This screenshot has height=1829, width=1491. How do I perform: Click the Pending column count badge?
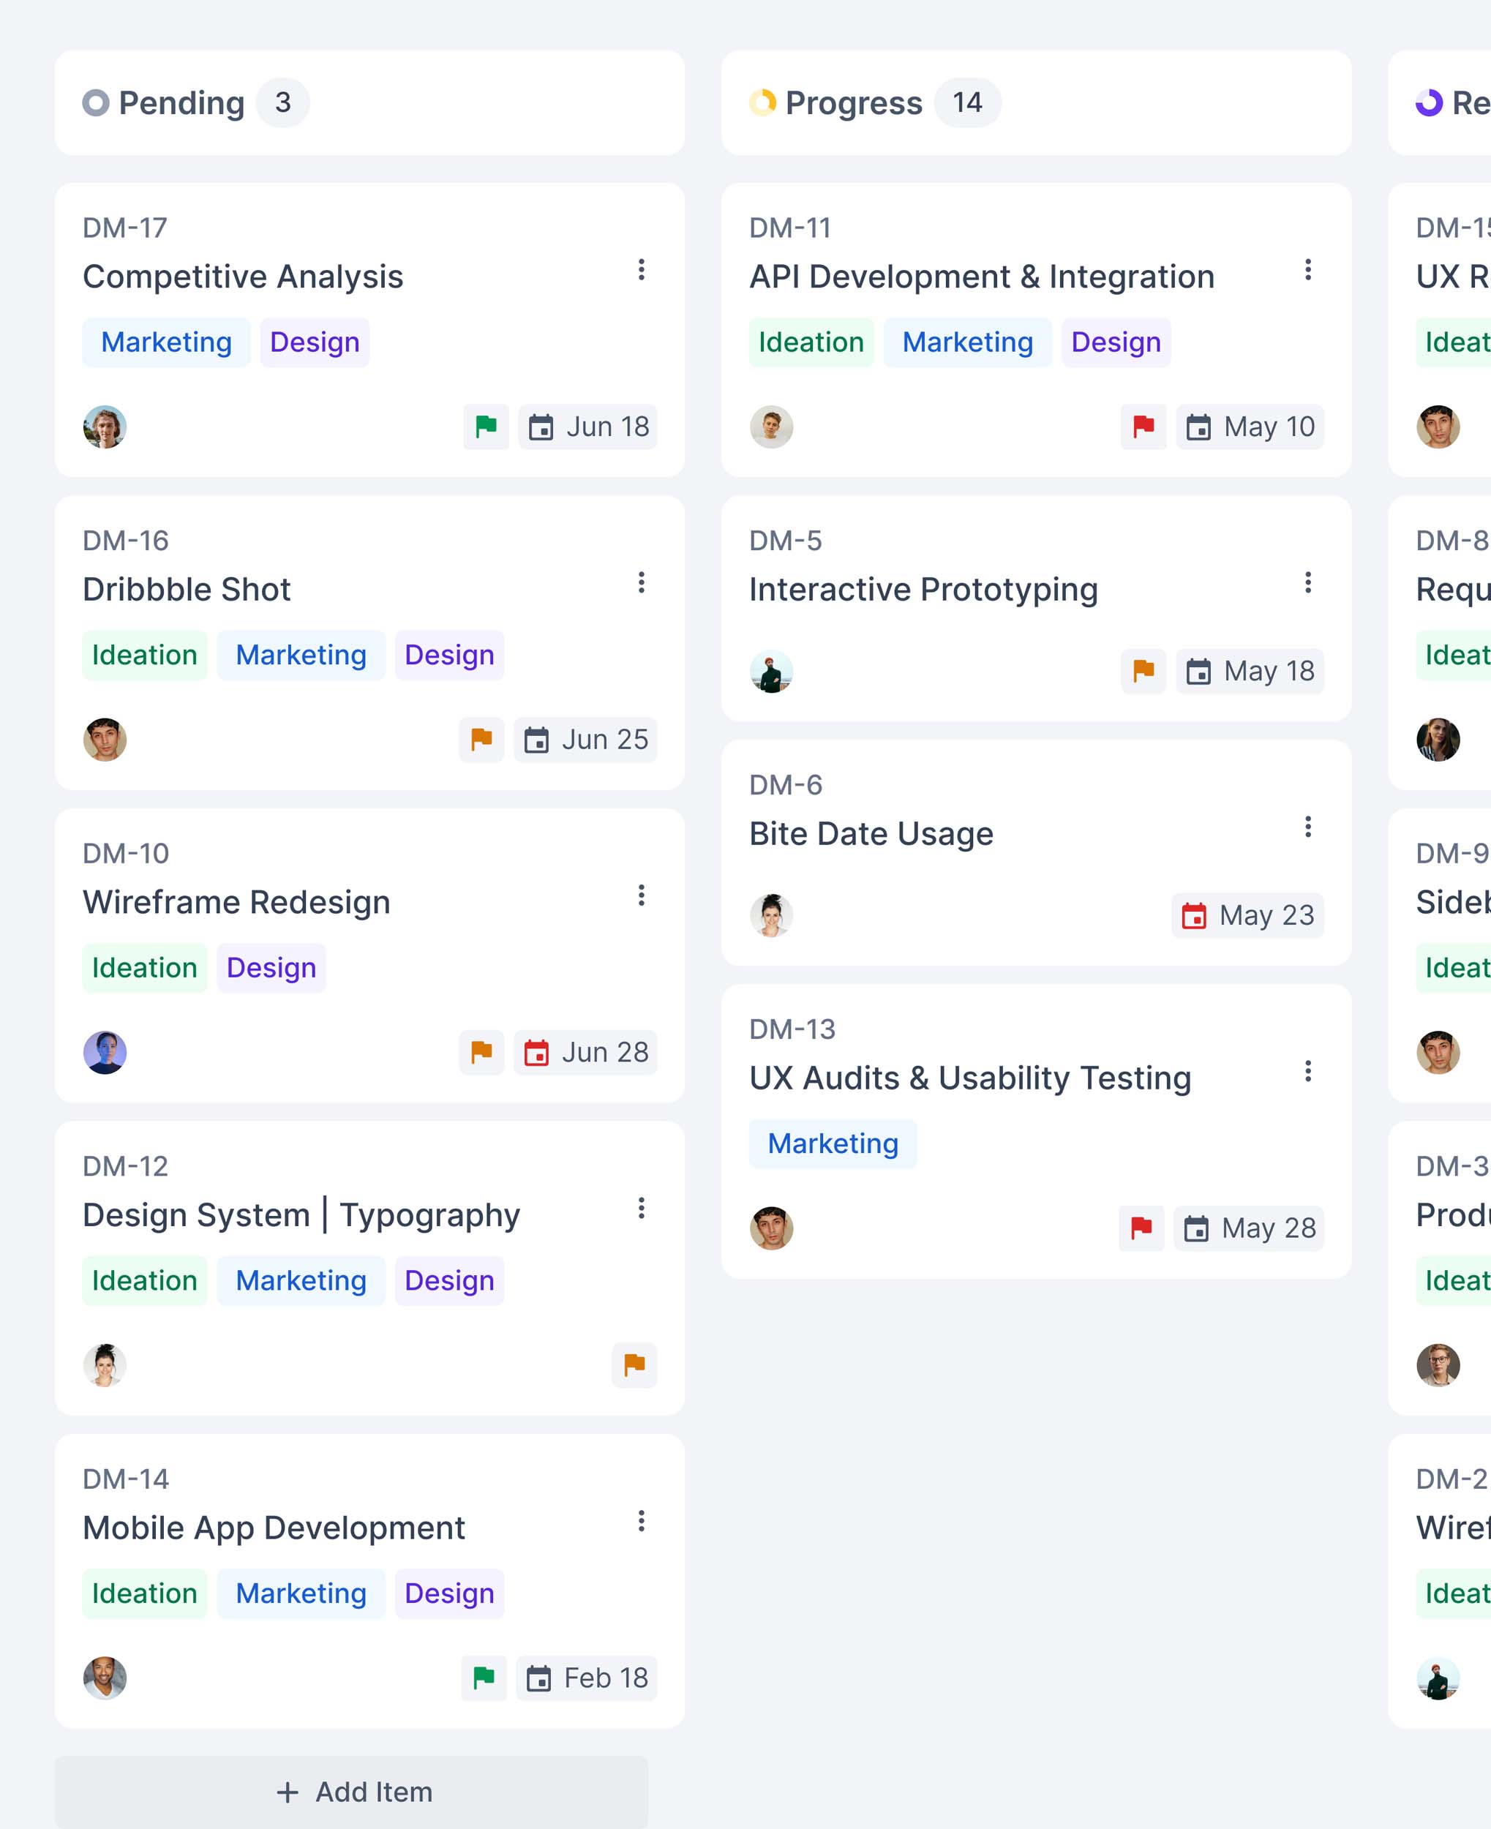pyautogui.click(x=282, y=103)
